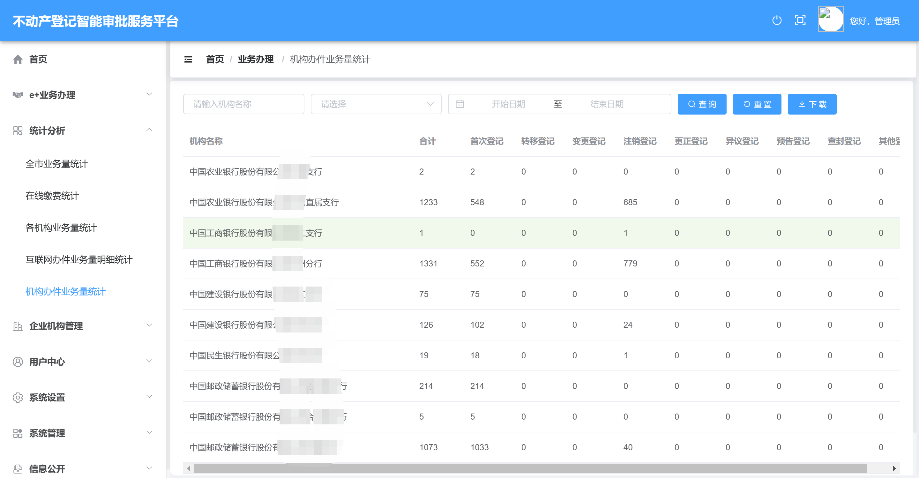Click the 机构名称 column header
This screenshot has width=919, height=478.
click(206, 141)
